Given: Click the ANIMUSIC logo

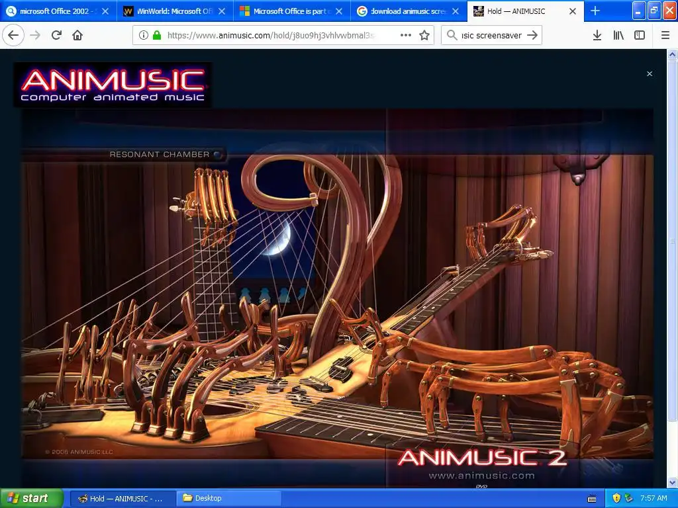Looking at the screenshot, I should click(113, 85).
